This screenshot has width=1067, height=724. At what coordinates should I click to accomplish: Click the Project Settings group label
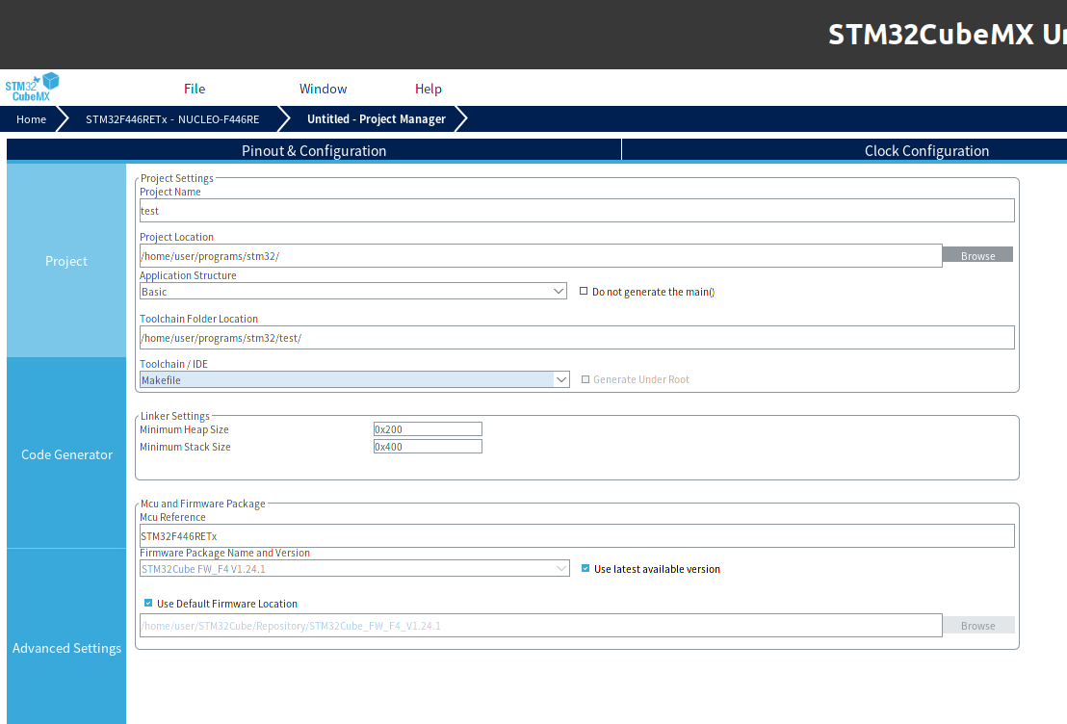point(177,178)
